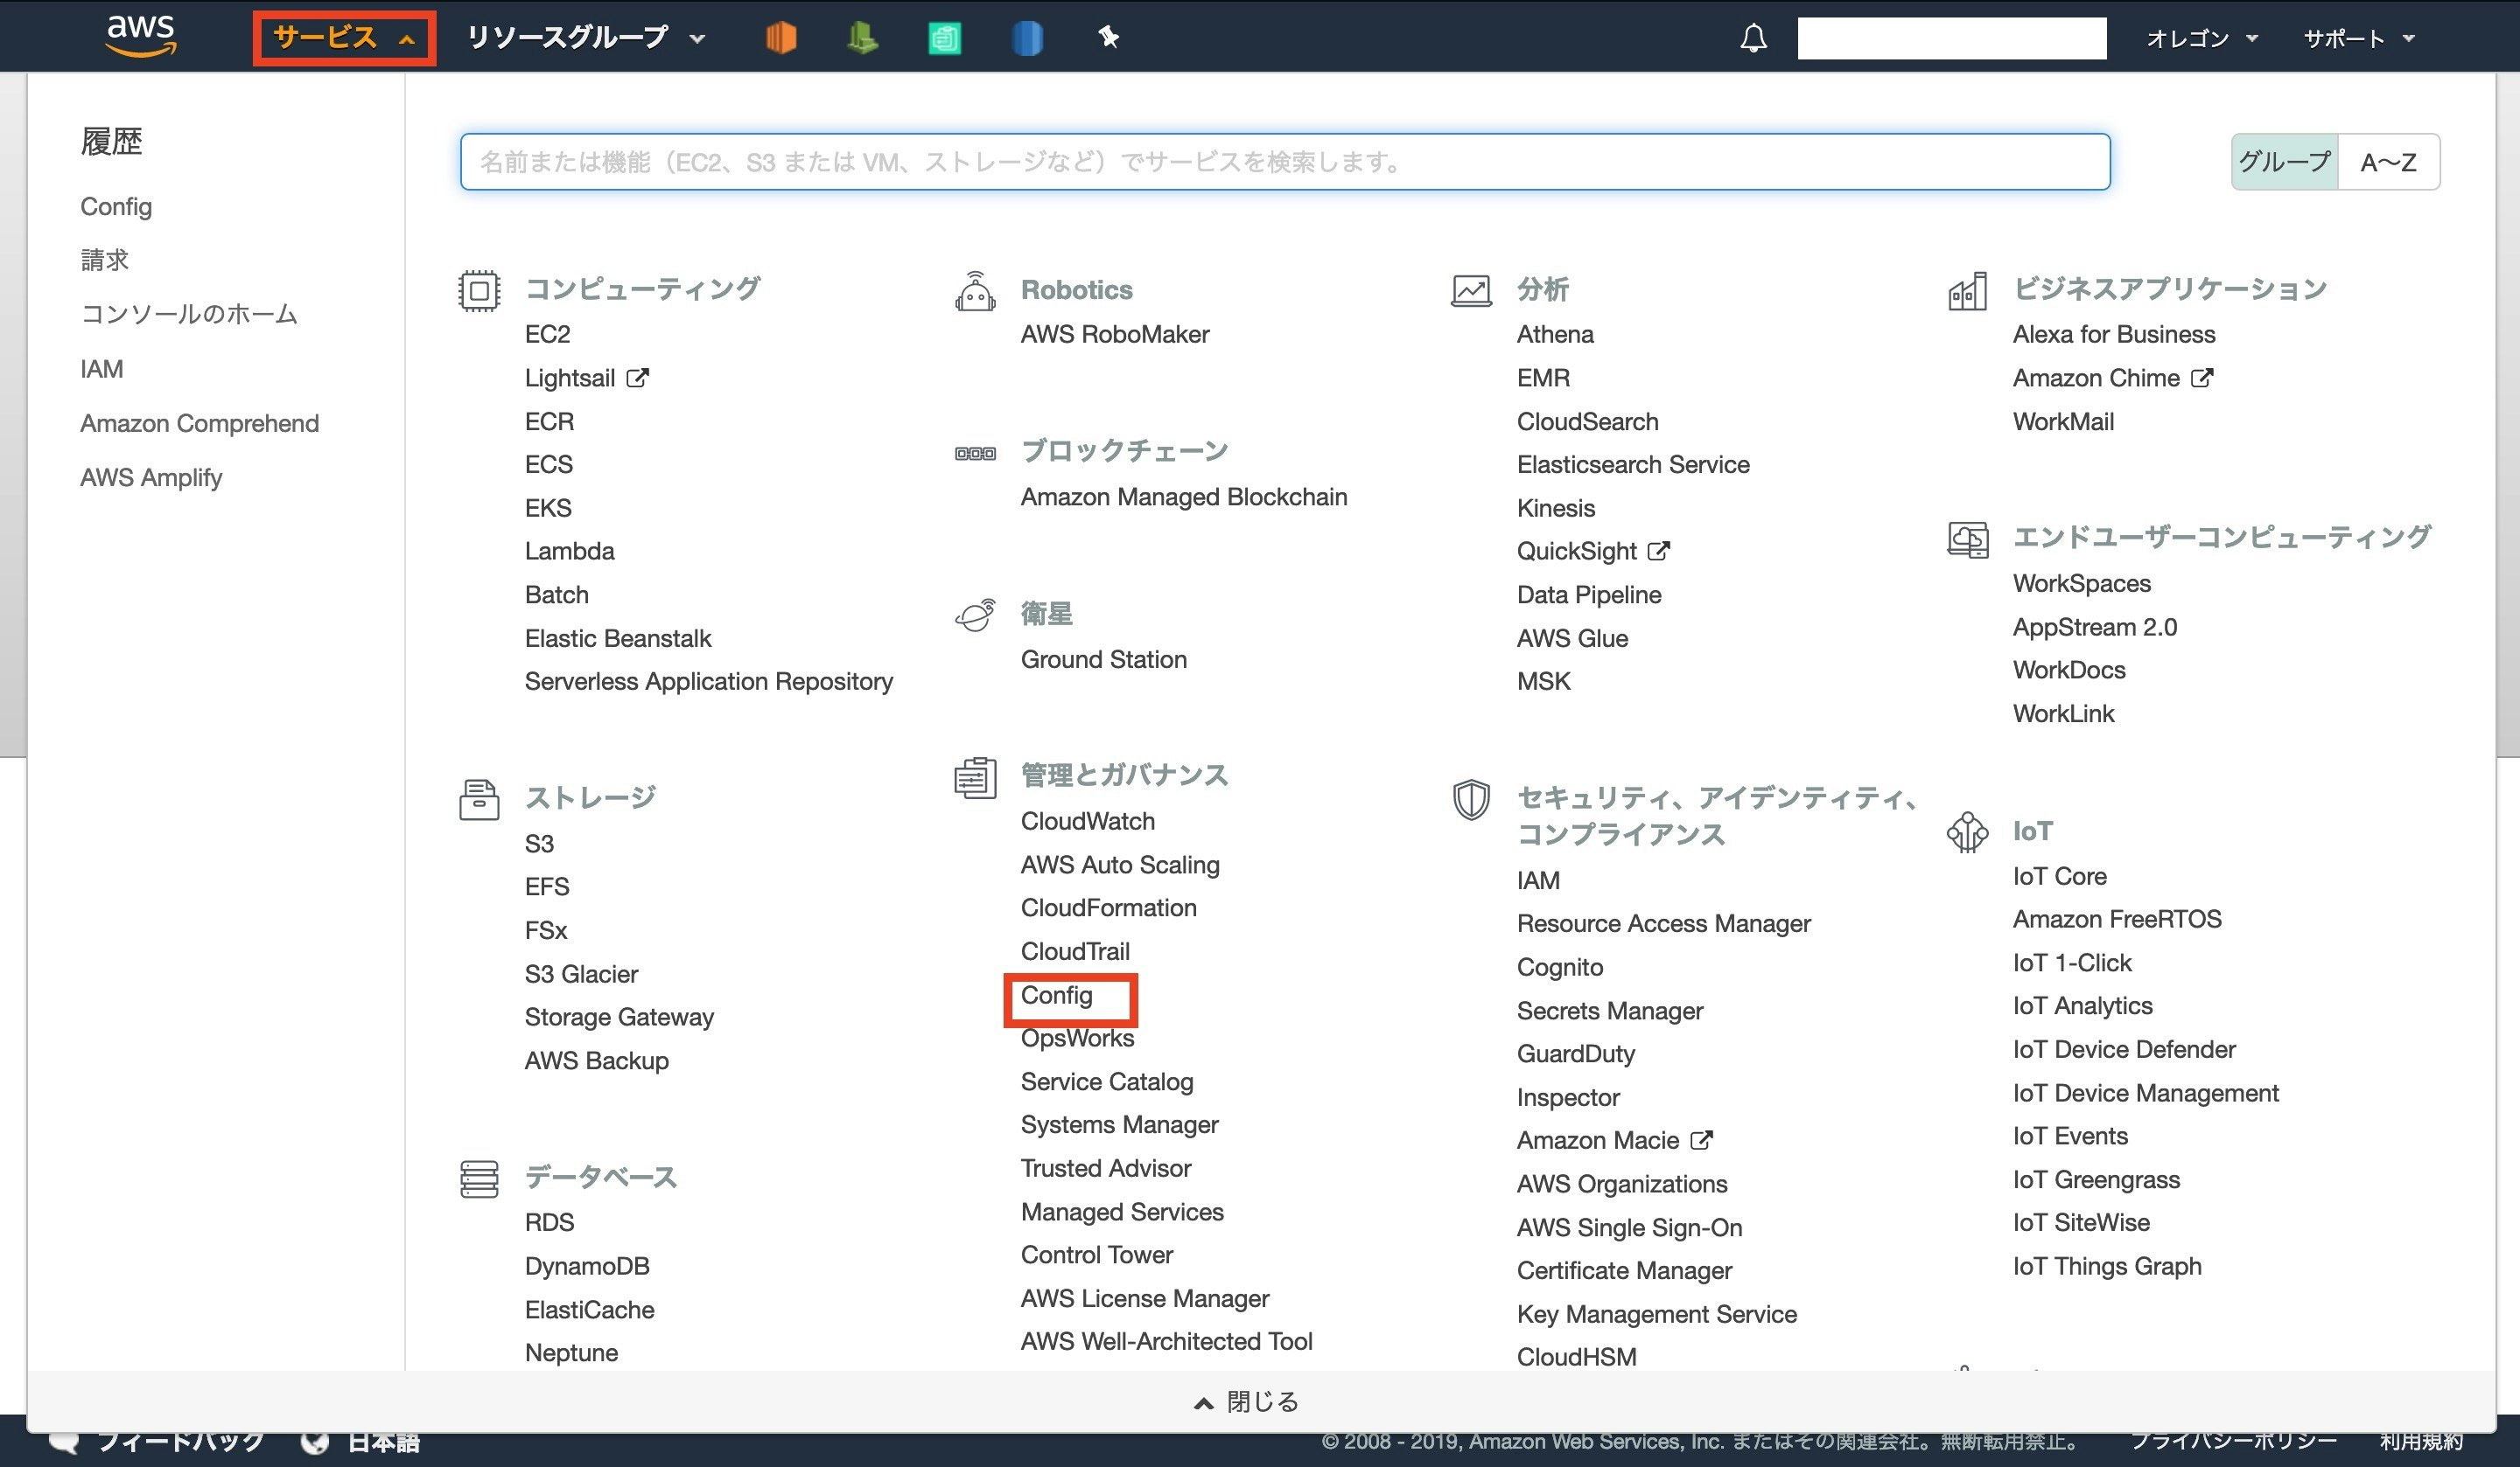Open Ground Station
Viewport: 2520px width, 1467px height.
[x=1104, y=658]
